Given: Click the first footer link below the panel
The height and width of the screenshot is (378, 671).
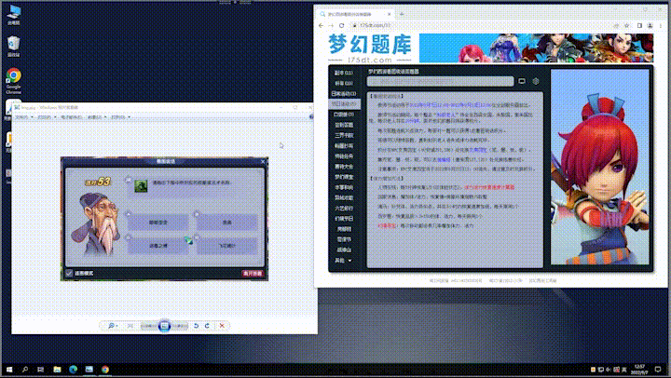Looking at the screenshot, I should tap(456, 281).
